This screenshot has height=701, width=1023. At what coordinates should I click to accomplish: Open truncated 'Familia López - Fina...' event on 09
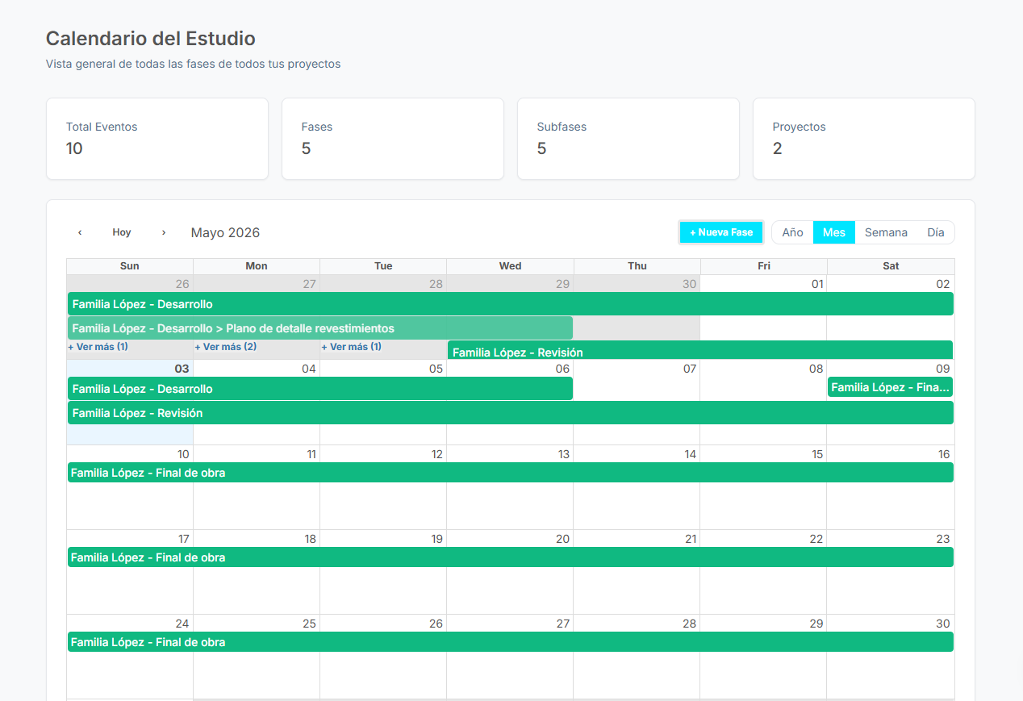tap(890, 387)
